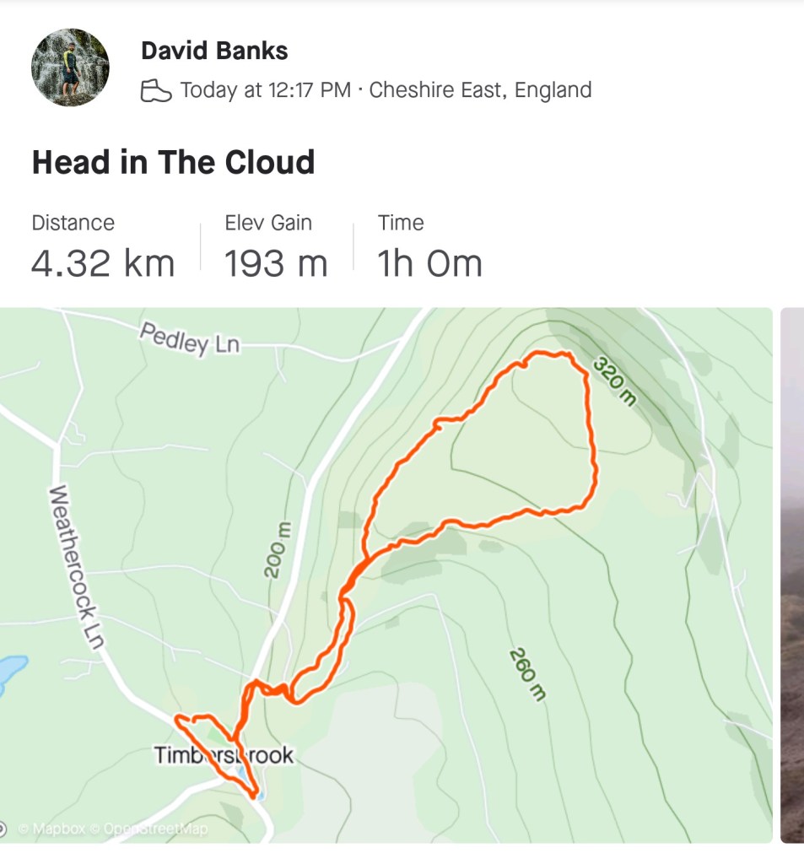The height and width of the screenshot is (864, 804).
Task: Open the Head in The Cloud activity title
Action: click(173, 162)
